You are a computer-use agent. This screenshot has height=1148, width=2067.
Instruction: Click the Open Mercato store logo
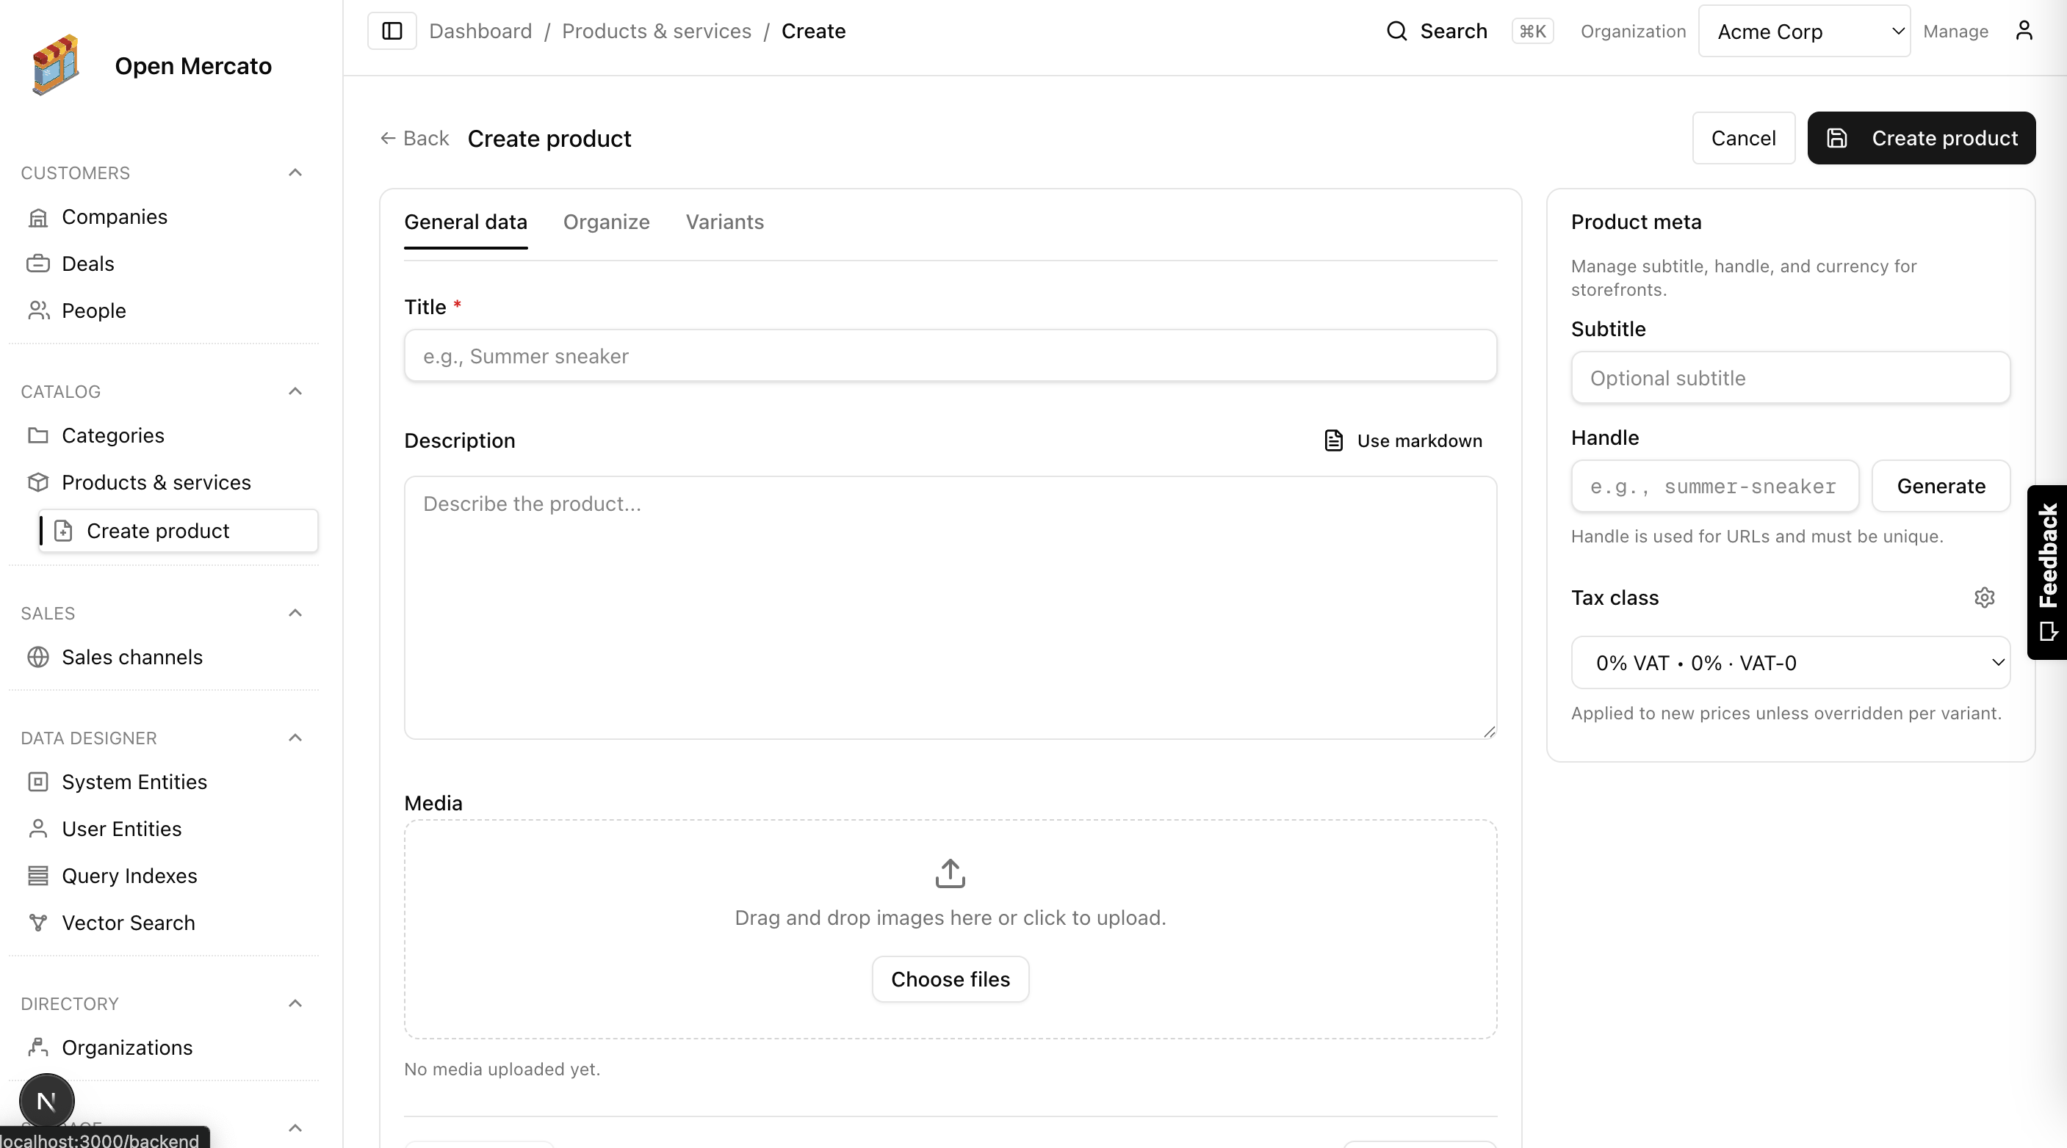(56, 65)
